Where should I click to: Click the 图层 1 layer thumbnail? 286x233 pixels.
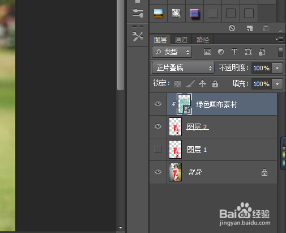pyautogui.click(x=175, y=149)
